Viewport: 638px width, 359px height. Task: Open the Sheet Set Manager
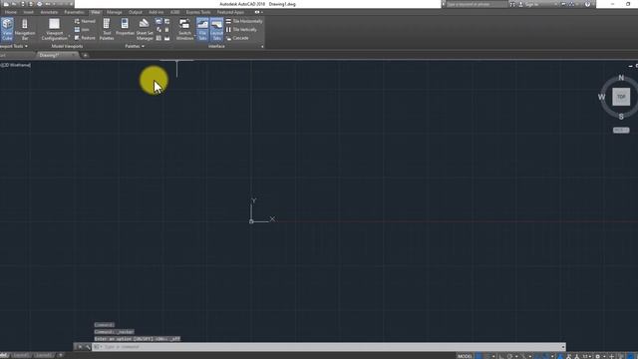[145, 29]
